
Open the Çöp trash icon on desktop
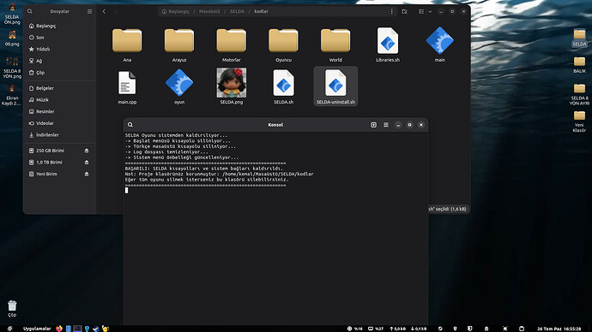[12, 309]
